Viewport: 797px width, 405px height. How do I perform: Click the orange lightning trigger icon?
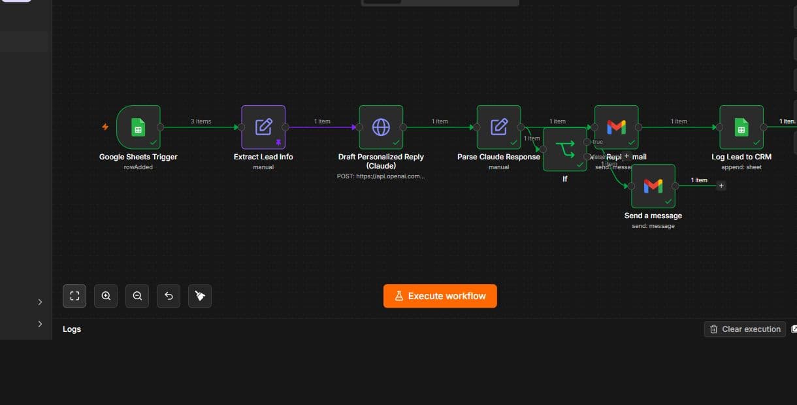(x=105, y=127)
